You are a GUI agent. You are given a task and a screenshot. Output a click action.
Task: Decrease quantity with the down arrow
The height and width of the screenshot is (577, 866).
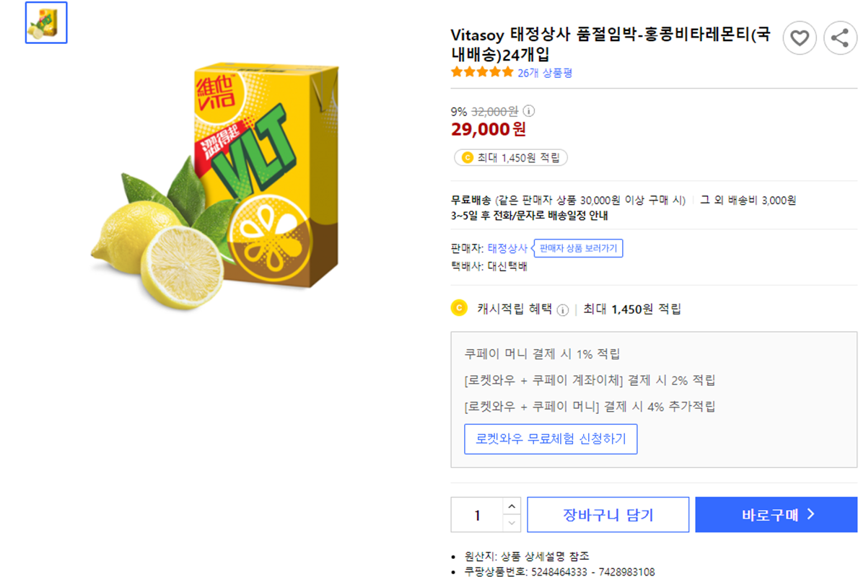(511, 523)
